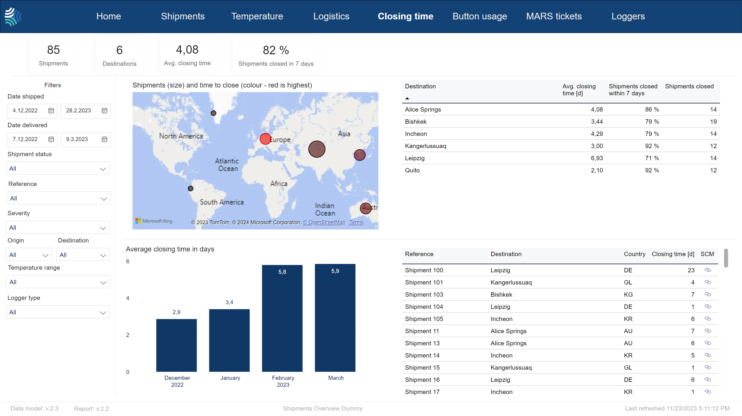Open SCM link for Shipment 101
The width and height of the screenshot is (742, 416).
tap(707, 282)
